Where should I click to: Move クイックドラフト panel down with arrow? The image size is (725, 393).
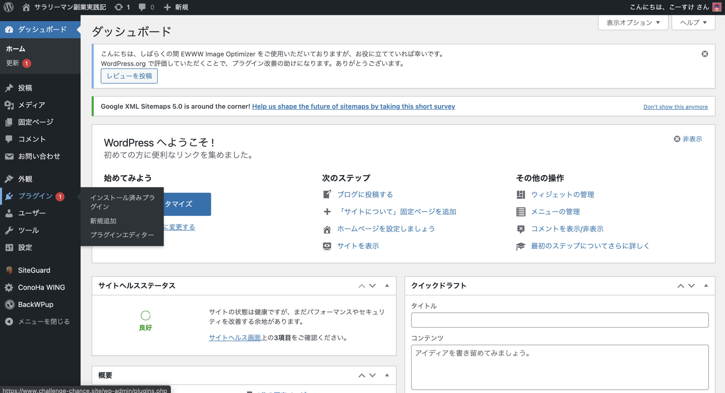tap(692, 286)
